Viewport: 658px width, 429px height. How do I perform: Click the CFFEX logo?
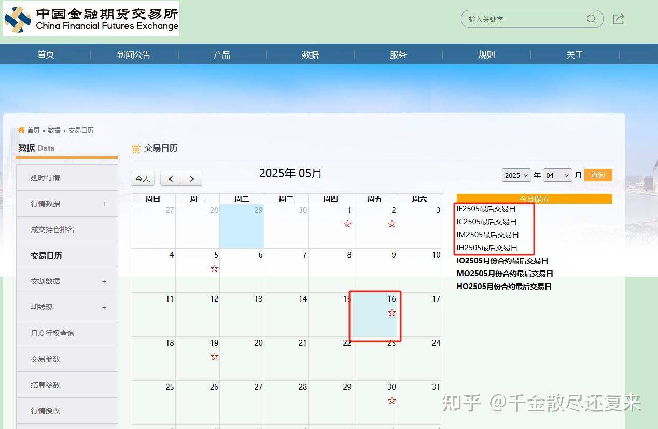(x=91, y=19)
